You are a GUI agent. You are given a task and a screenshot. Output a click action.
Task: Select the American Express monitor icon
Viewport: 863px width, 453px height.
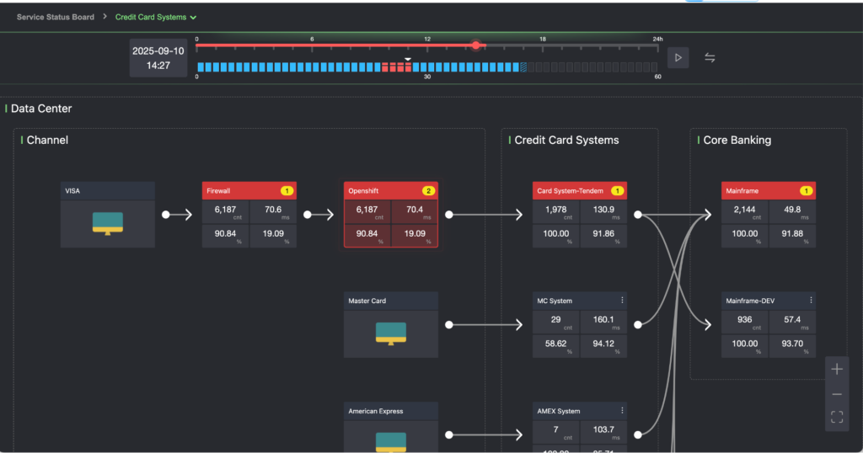[x=391, y=442]
